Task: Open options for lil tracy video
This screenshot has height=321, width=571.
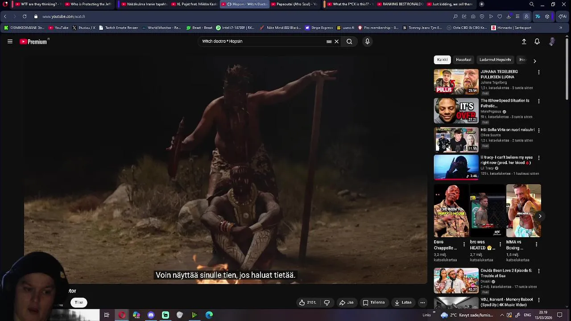Action: point(538,158)
